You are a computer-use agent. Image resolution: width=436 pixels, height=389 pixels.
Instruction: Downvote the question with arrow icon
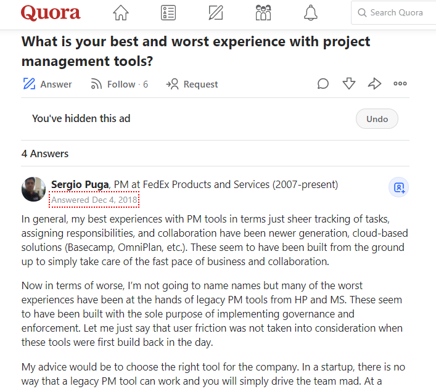pyautogui.click(x=349, y=84)
